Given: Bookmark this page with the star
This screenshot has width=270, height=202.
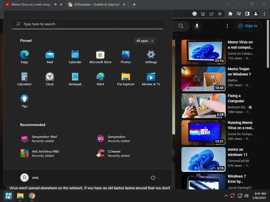Looking at the screenshot, I should point(220,14).
